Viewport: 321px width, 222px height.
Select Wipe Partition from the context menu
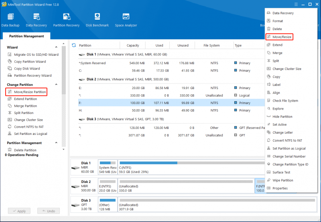click(x=283, y=180)
